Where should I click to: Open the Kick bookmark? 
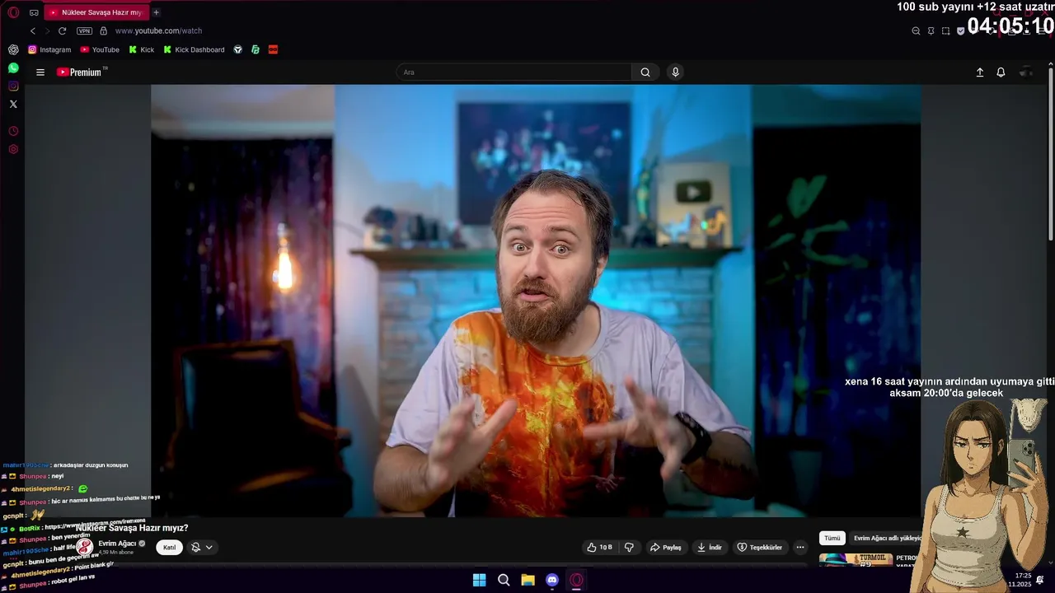coord(142,49)
